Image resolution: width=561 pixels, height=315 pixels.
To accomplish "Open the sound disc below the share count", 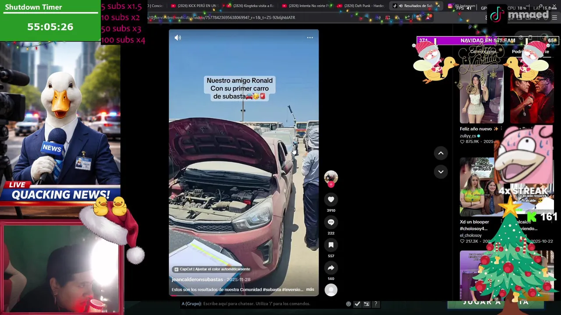I will click(331, 290).
